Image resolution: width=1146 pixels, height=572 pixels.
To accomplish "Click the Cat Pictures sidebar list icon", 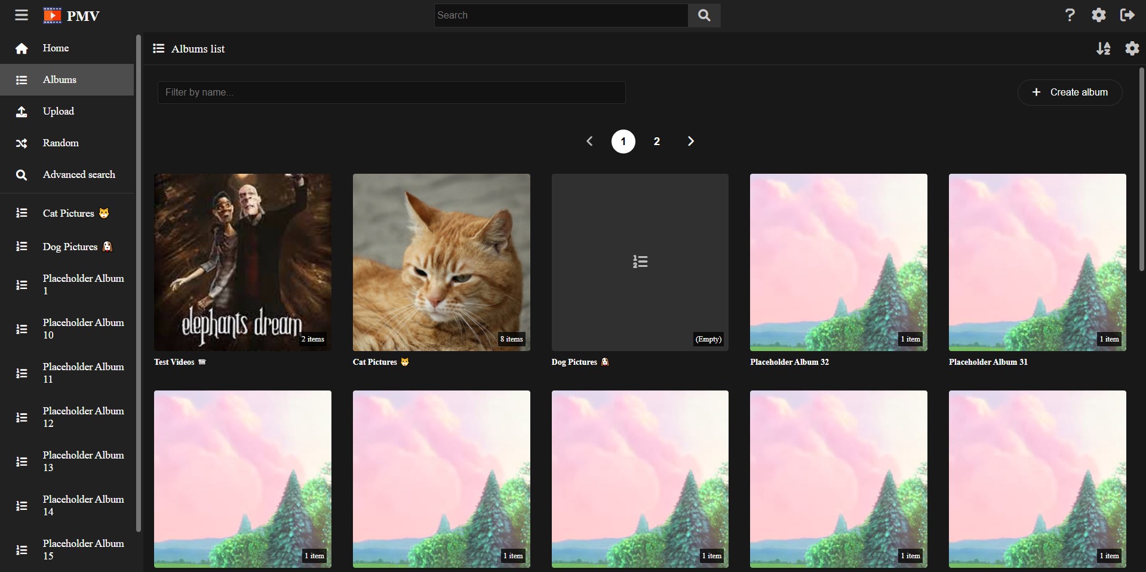I will [21, 213].
